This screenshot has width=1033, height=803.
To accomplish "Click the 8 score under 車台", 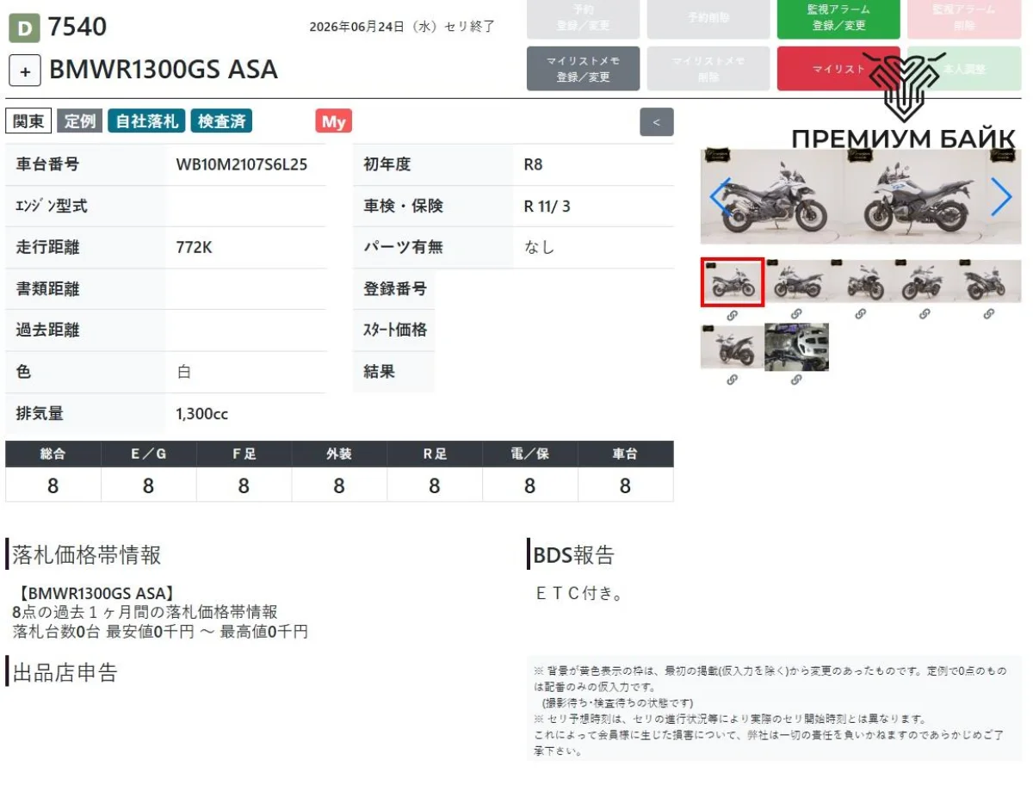I will click(x=626, y=485).
